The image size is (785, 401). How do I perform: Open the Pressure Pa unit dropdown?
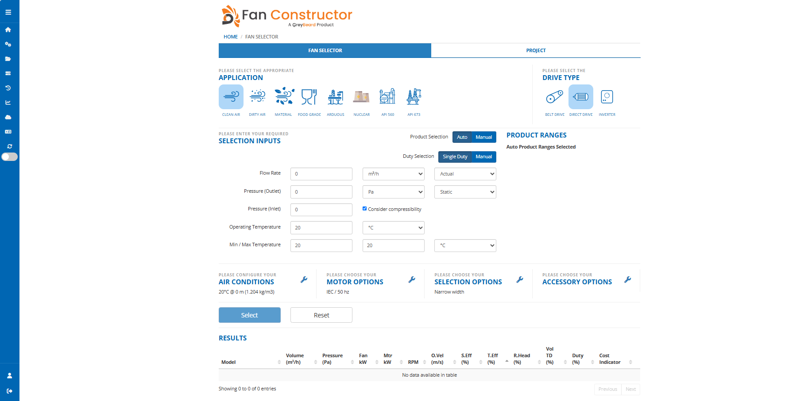pyautogui.click(x=393, y=192)
